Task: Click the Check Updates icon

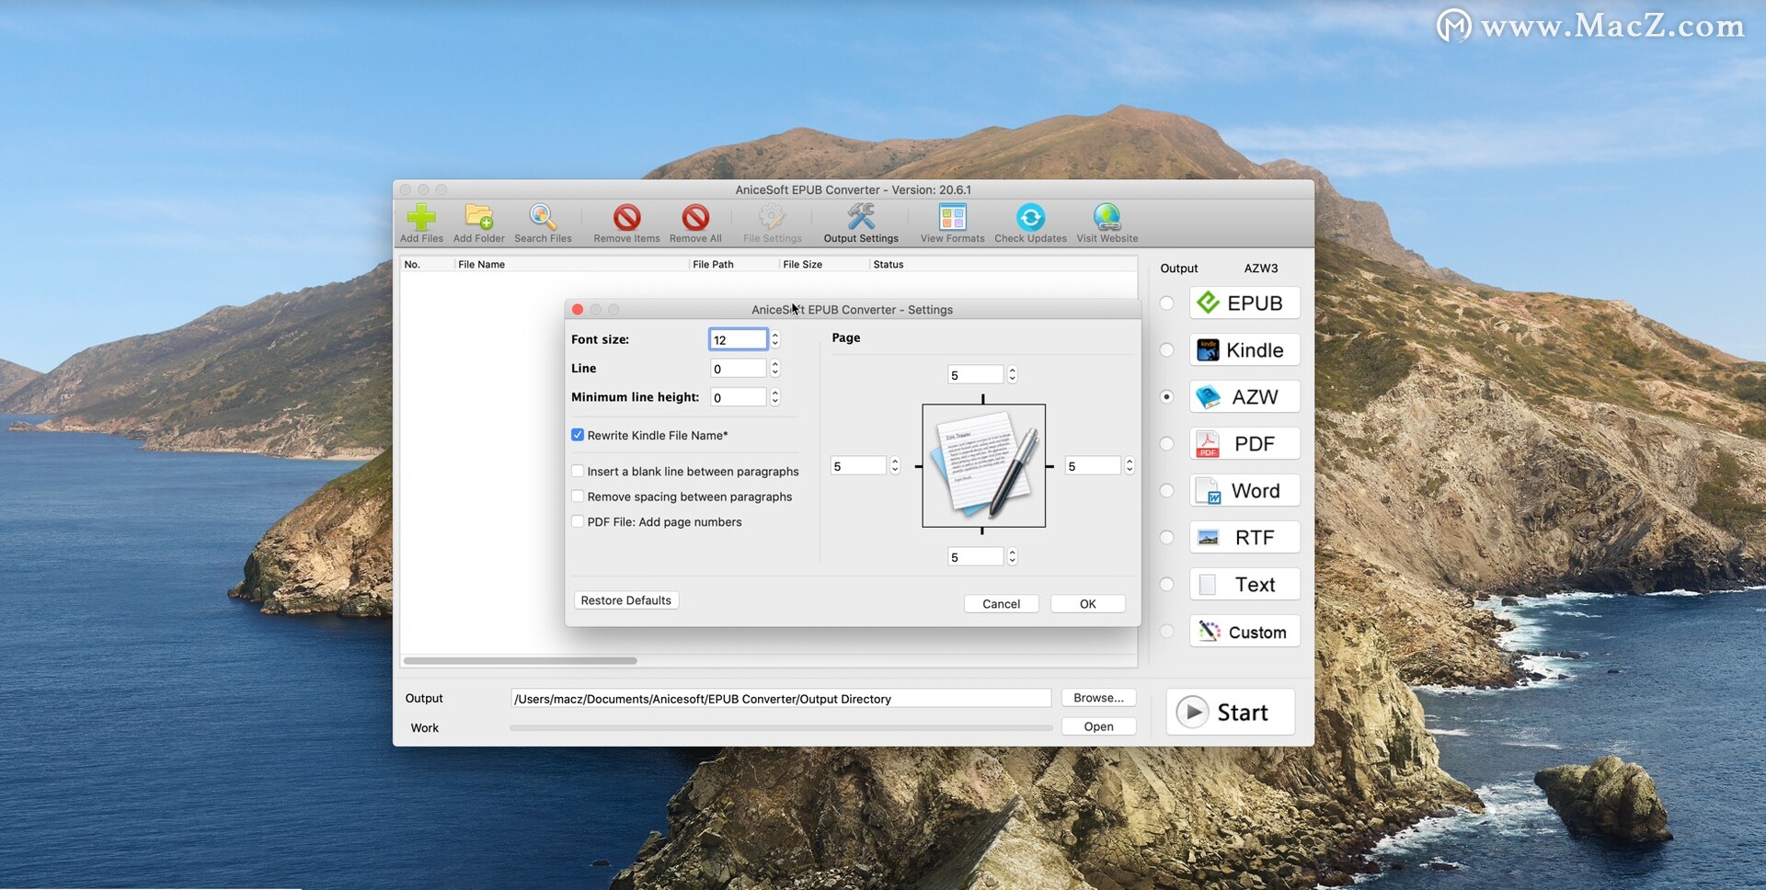Action: (1030, 223)
